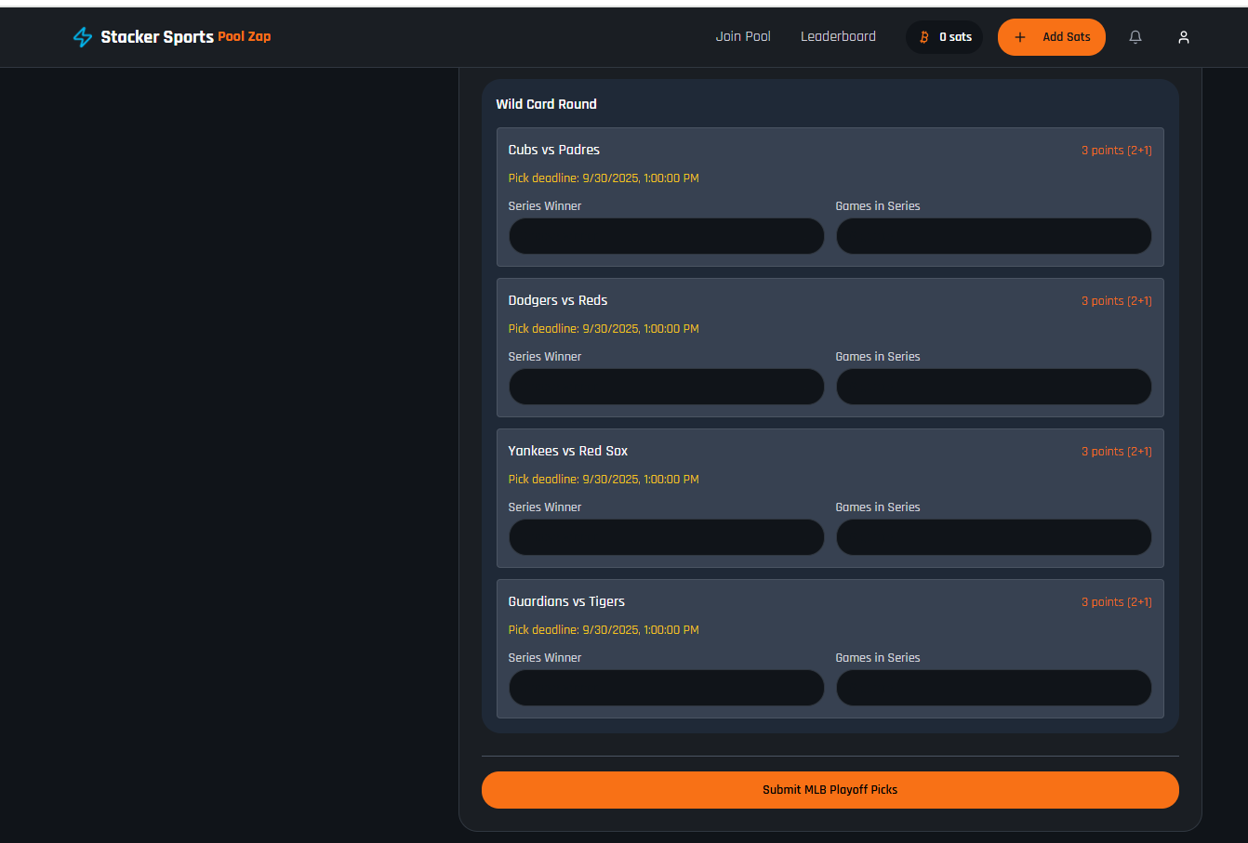The image size is (1248, 843).
Task: Submit MLB Playoff Picks
Action: pos(830,790)
